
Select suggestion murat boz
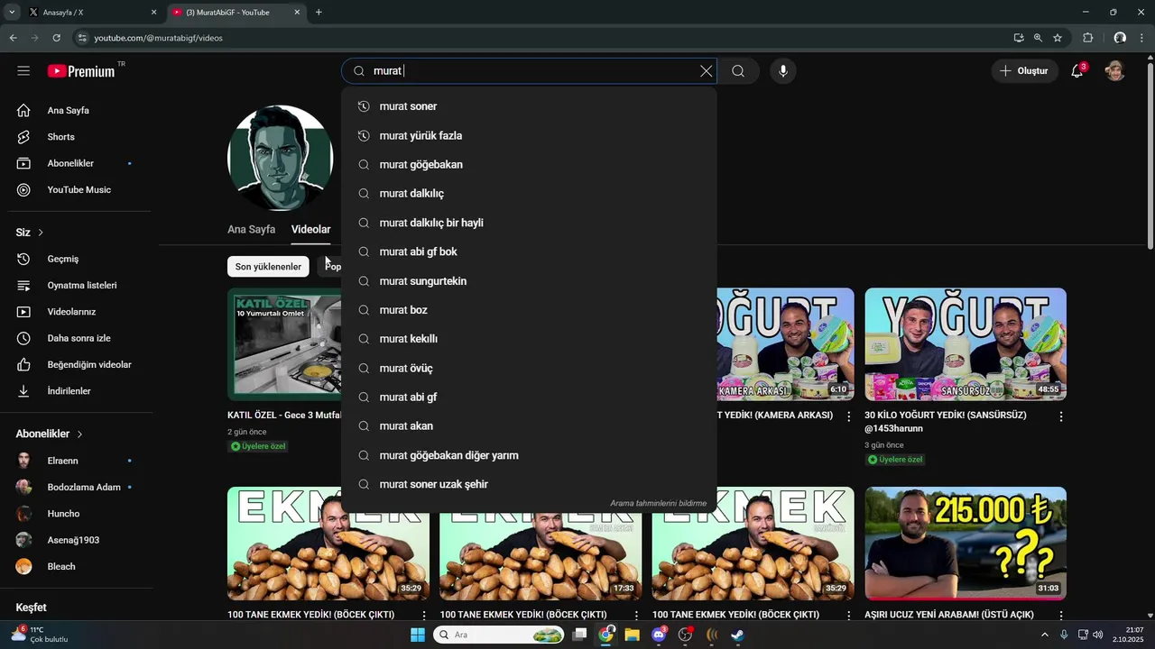coord(529,310)
